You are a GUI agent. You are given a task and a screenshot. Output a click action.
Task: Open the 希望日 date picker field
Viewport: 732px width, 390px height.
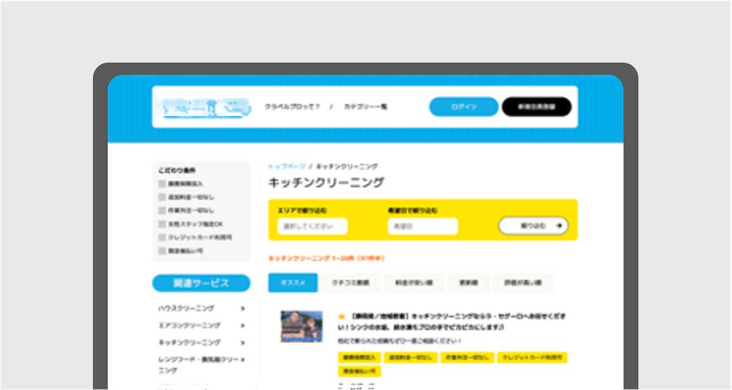coord(422,226)
